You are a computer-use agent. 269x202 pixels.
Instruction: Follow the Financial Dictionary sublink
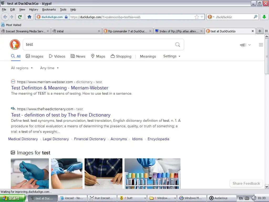click(90, 139)
